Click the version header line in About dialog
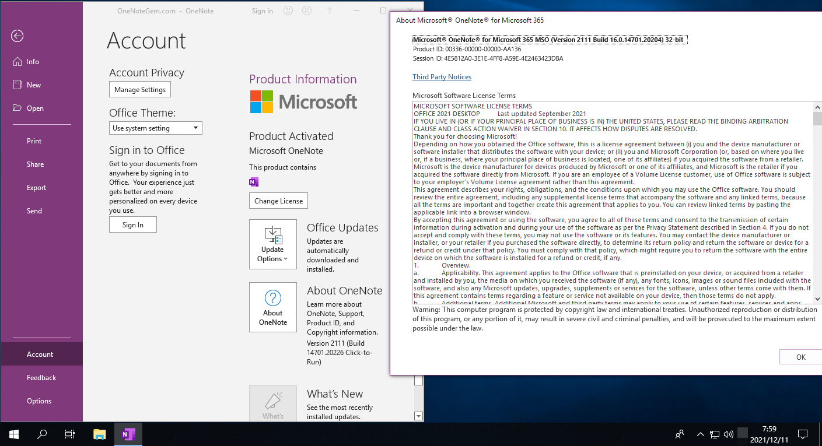 click(550, 40)
